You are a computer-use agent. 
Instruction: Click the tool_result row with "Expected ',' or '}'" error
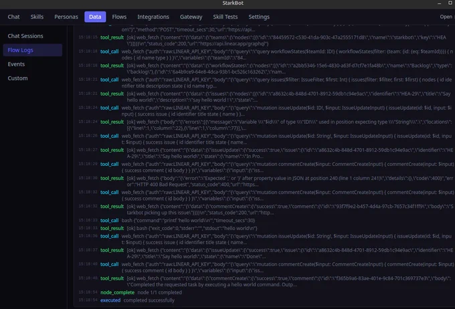pyautogui.click(x=266, y=181)
